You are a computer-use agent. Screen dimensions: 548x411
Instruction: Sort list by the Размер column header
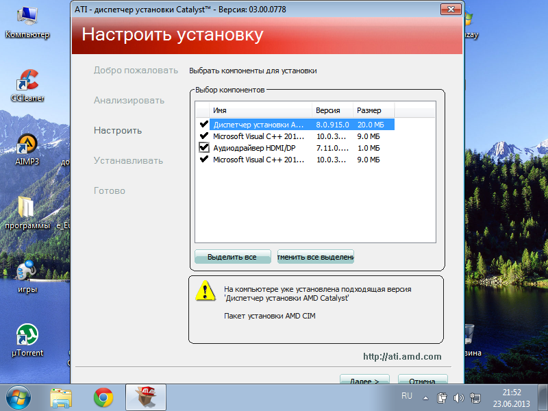pyautogui.click(x=373, y=110)
